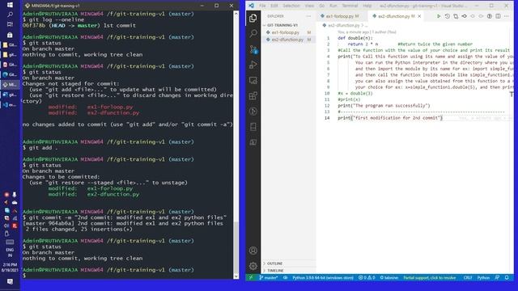Screen dimensions: 518x291
Task: Click the ex2-dfunction.py breadcrumb
Action: [343, 25]
